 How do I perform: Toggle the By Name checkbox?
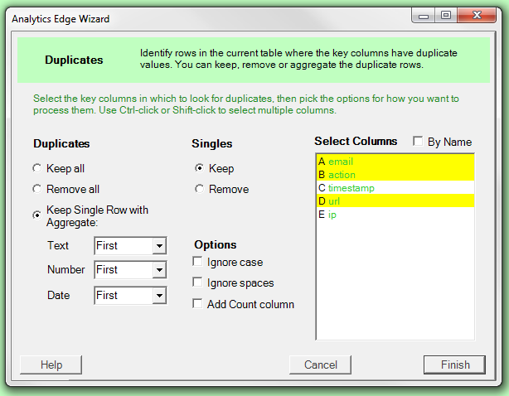[419, 142]
